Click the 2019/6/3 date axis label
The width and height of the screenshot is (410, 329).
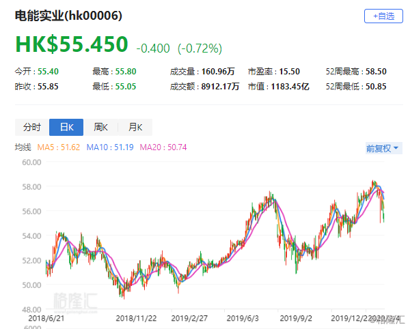[x=243, y=318]
